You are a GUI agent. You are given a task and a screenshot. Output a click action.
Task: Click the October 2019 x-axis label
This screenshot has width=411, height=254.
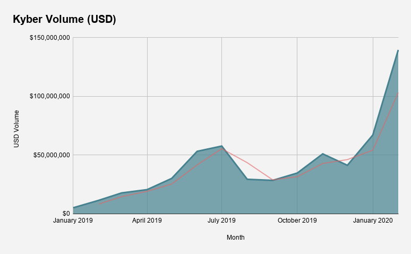297,221
